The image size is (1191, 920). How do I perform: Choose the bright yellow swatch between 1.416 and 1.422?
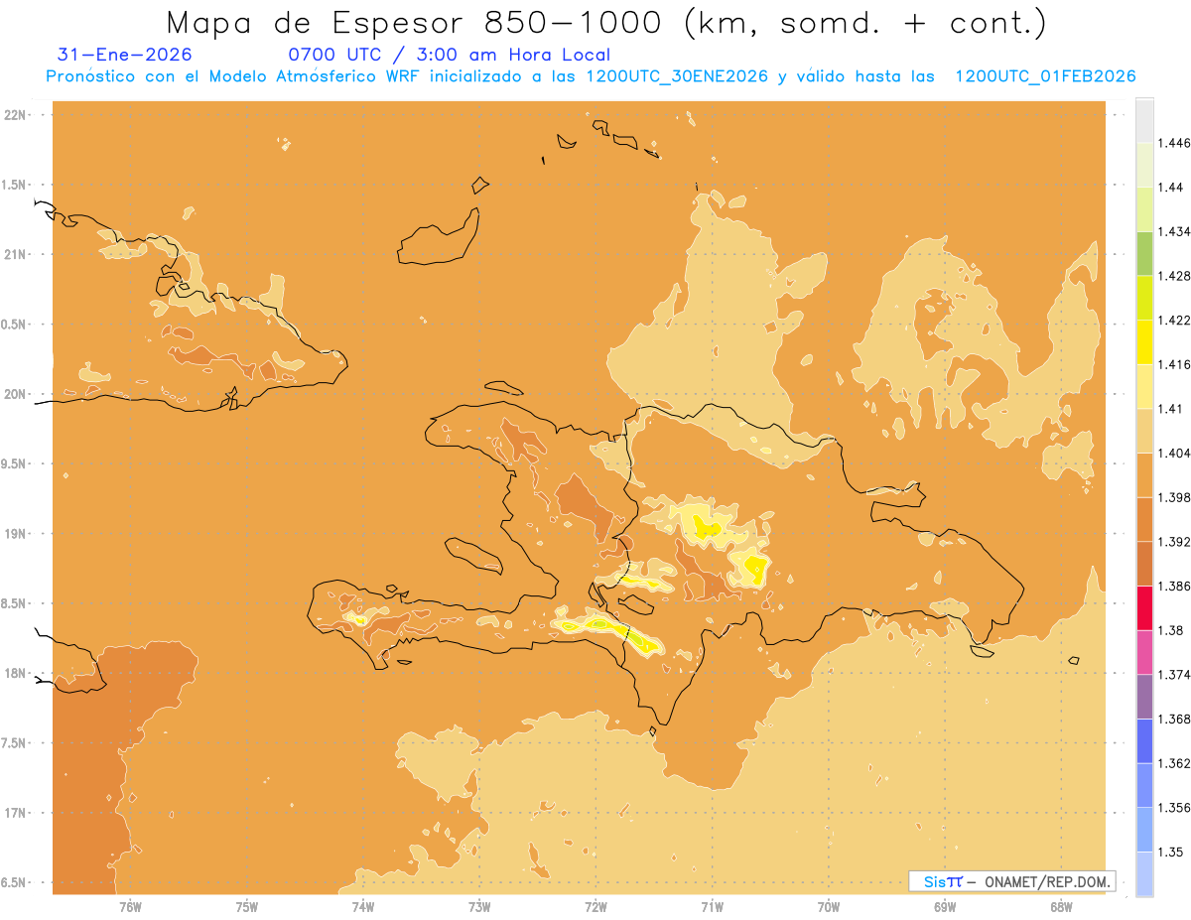pyautogui.click(x=1144, y=341)
